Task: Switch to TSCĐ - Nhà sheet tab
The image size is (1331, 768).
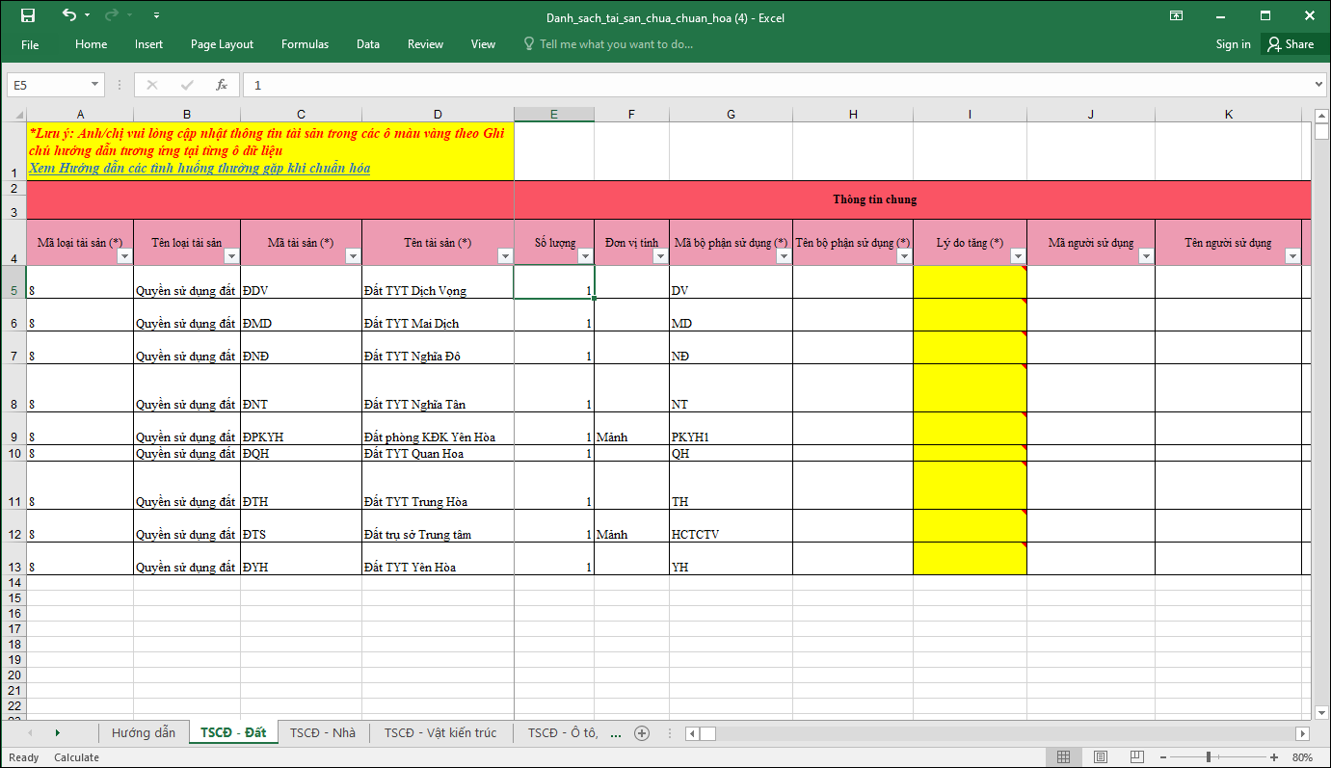Action: click(323, 733)
